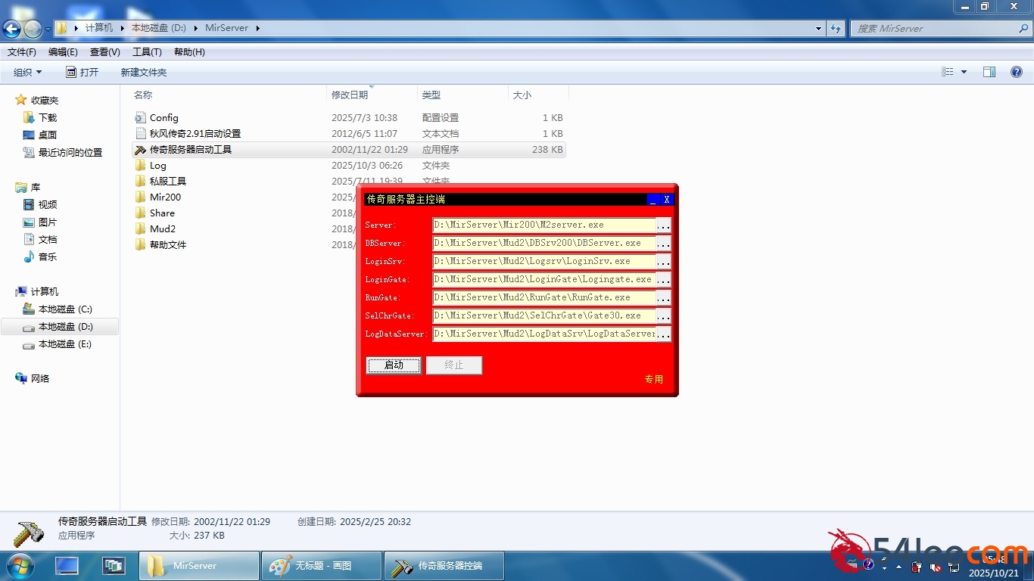Expand the view options dropdown arrow
The height and width of the screenshot is (581, 1034).
pos(964,72)
